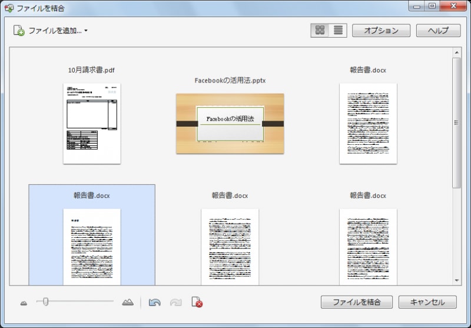The image size is (471, 328).
Task: Open the オプション dialog
Action: click(x=381, y=31)
